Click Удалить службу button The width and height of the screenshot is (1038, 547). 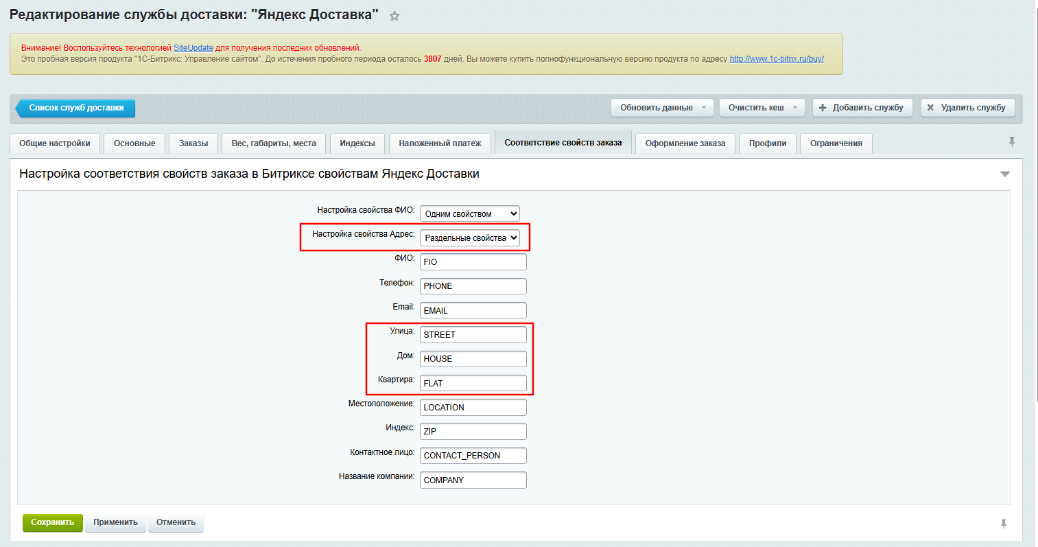pyautogui.click(x=967, y=108)
